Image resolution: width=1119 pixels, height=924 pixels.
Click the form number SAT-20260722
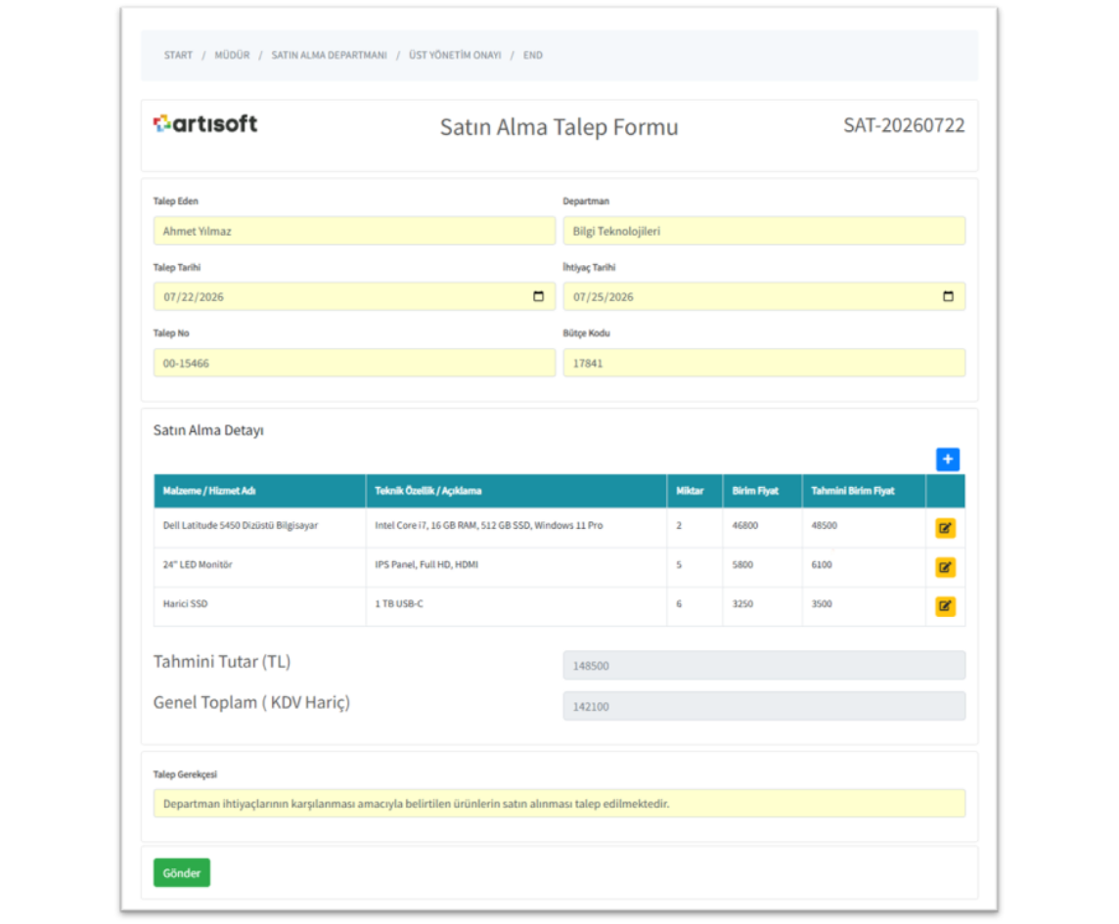904,125
